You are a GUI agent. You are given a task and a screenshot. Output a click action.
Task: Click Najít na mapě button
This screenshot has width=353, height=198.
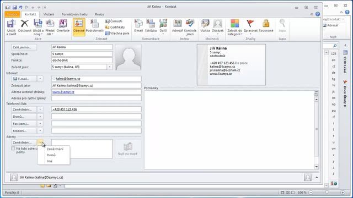coord(127,149)
